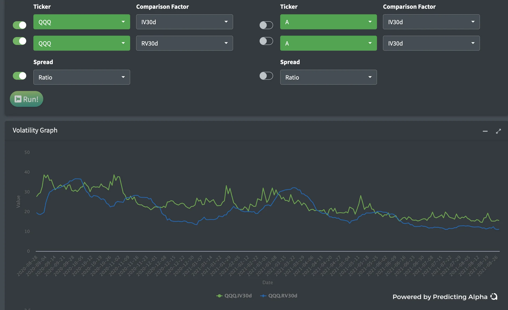The height and width of the screenshot is (310, 508).
Task: Collapse the Volatility Graph panel
Action: pyautogui.click(x=485, y=131)
